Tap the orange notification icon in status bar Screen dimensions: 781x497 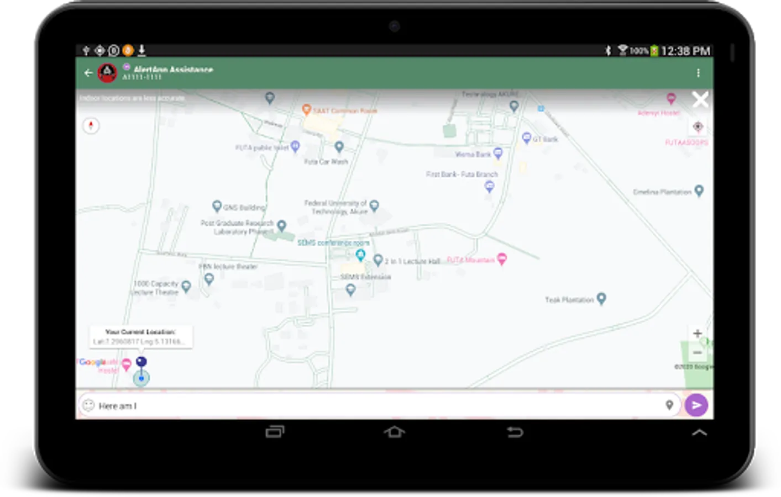[x=128, y=51]
